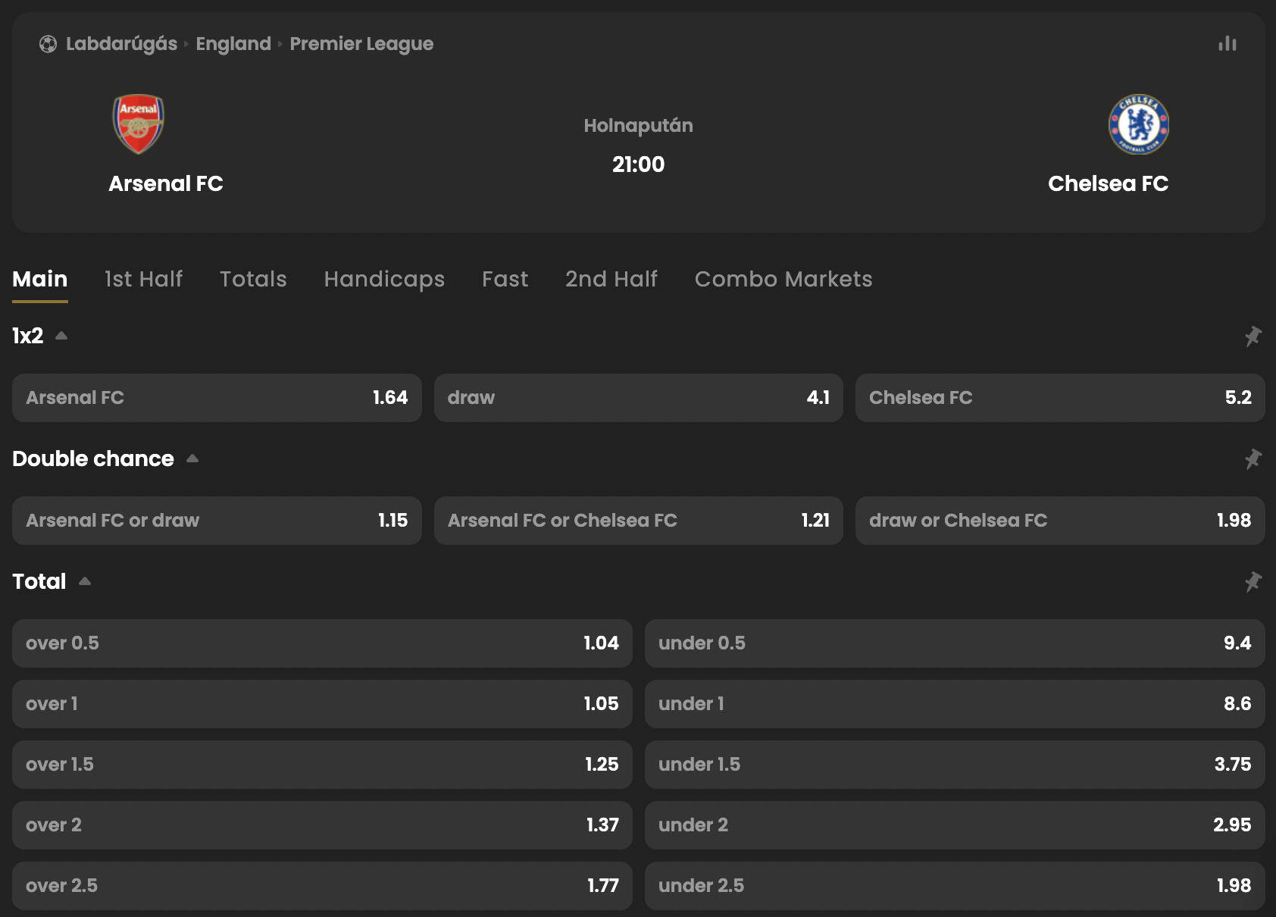
Task: Pin the 1x2 market
Action: [1253, 336]
